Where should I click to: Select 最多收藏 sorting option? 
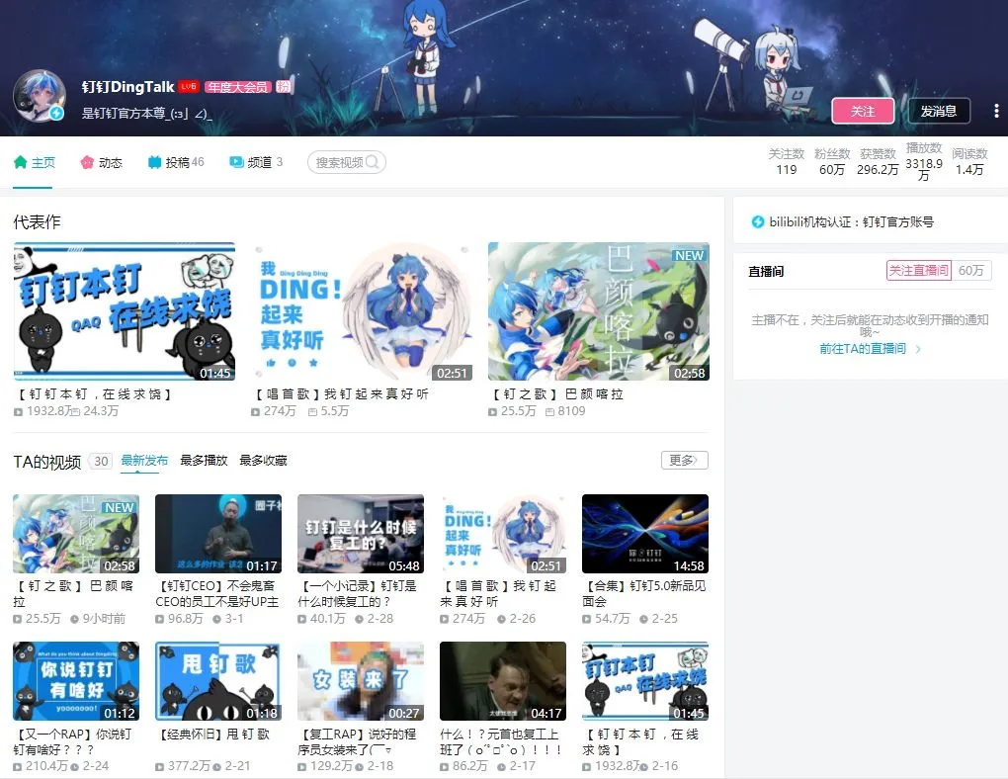coord(265,460)
